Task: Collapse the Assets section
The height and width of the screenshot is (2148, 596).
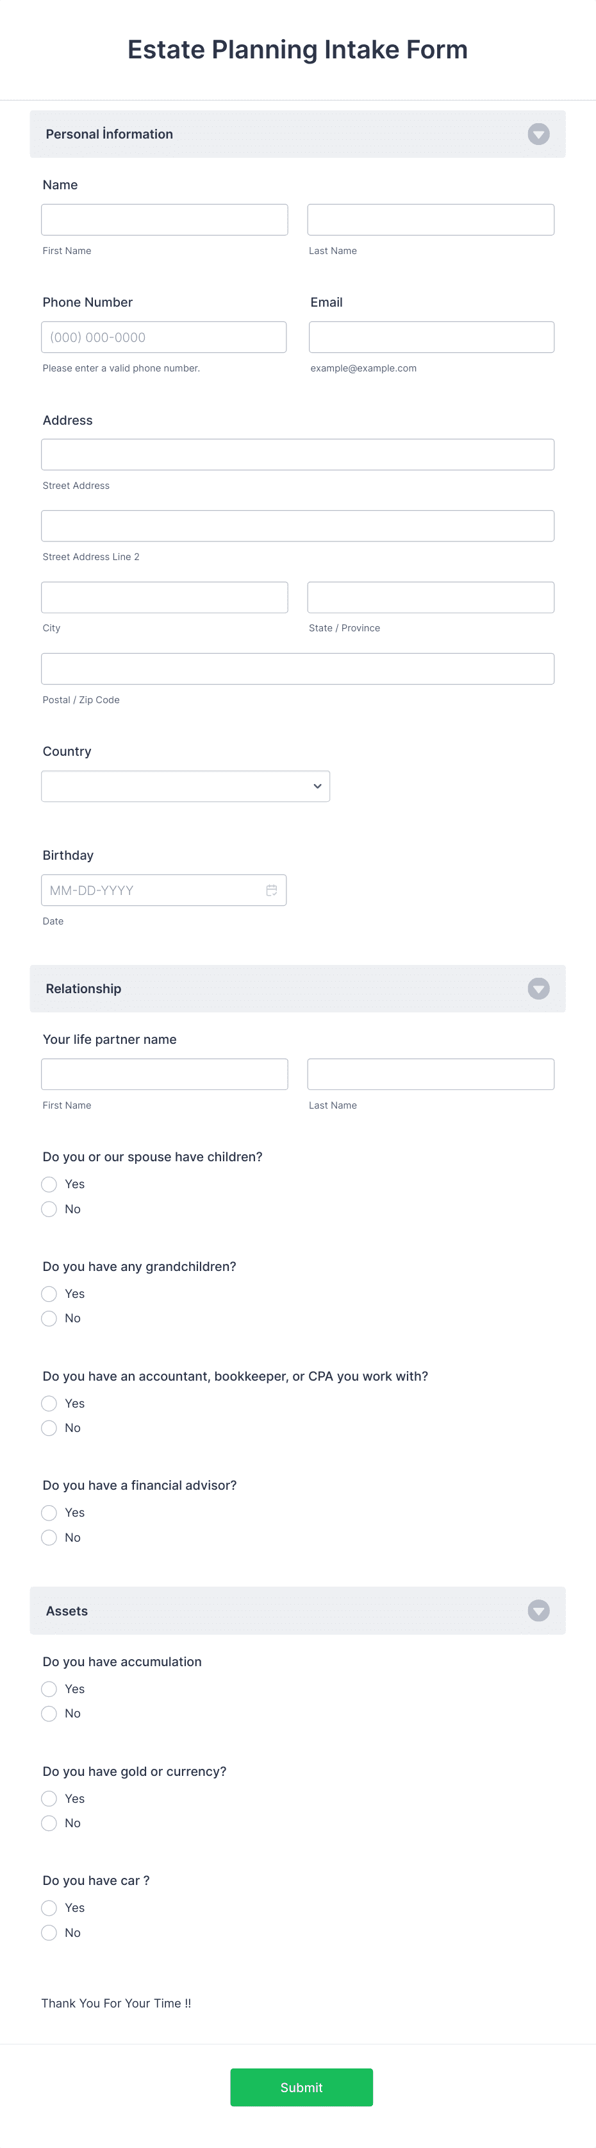Action: pyautogui.click(x=538, y=1611)
